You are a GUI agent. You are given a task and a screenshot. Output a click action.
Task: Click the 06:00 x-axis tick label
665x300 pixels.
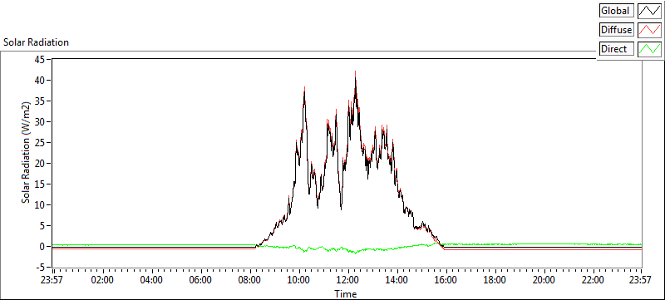tap(201, 280)
